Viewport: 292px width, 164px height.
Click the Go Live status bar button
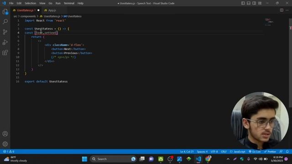pyautogui.click(x=255, y=152)
